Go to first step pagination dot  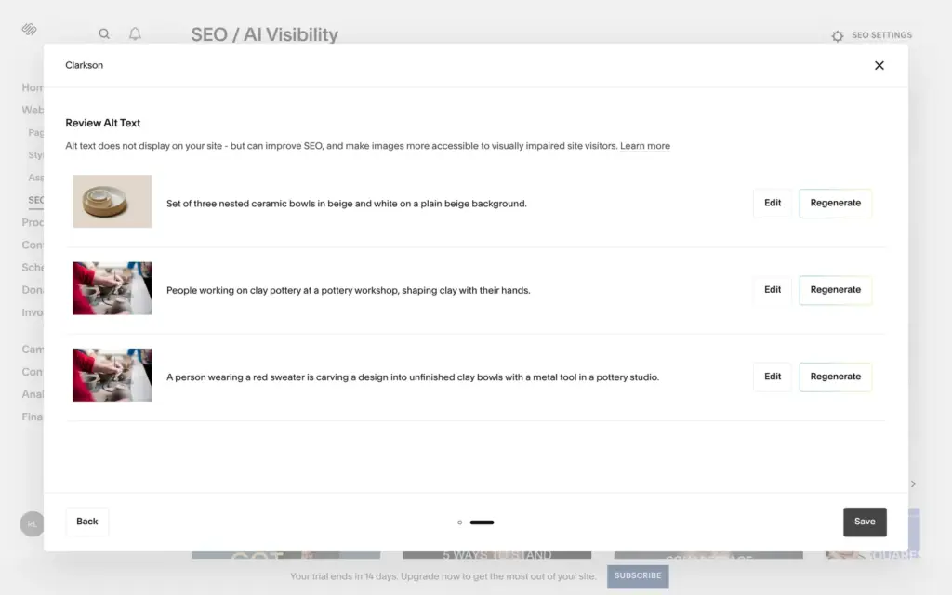pos(459,522)
